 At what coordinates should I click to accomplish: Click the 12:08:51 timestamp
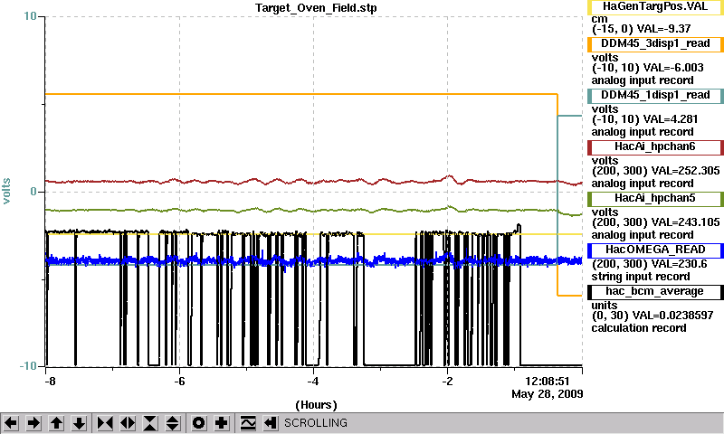point(548,382)
